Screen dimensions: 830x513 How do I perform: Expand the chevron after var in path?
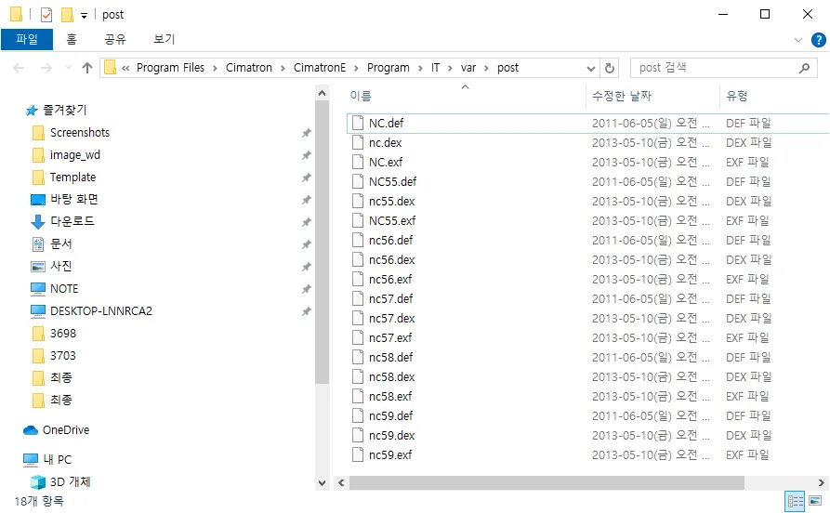coord(486,68)
